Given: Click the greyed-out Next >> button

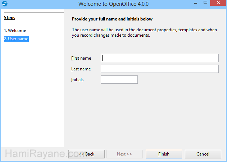Looking at the screenshot, I should click(x=124, y=154).
